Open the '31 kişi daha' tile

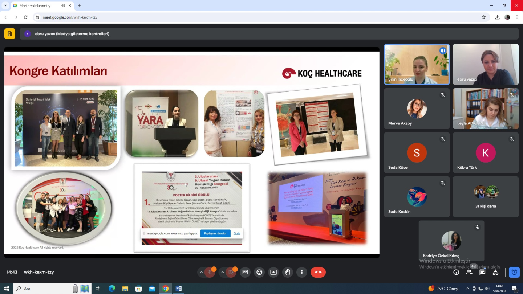(x=486, y=197)
